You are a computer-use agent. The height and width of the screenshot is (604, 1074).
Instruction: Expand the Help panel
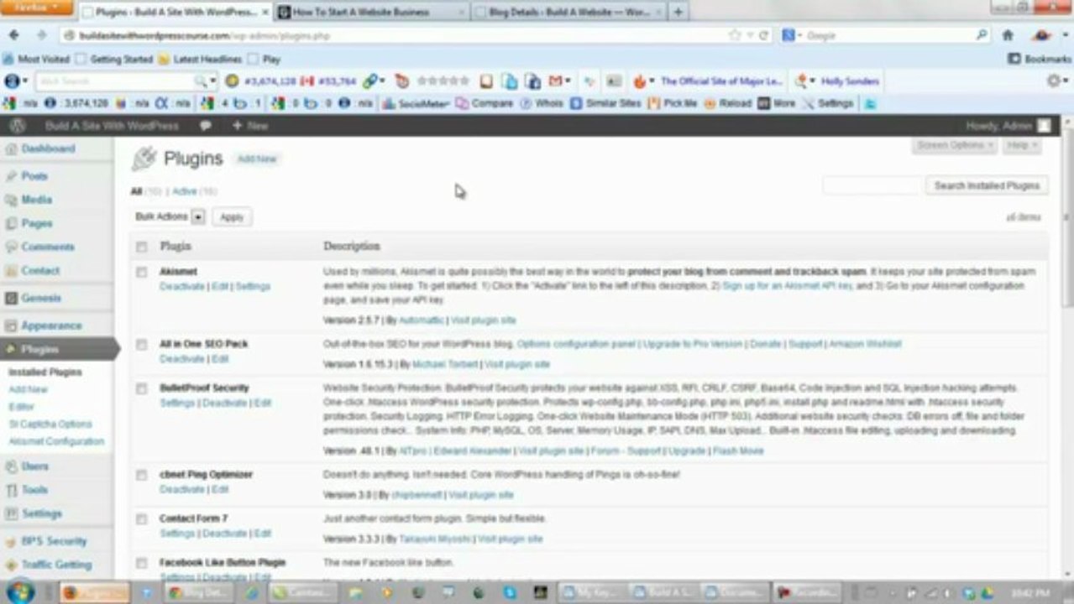(1021, 145)
